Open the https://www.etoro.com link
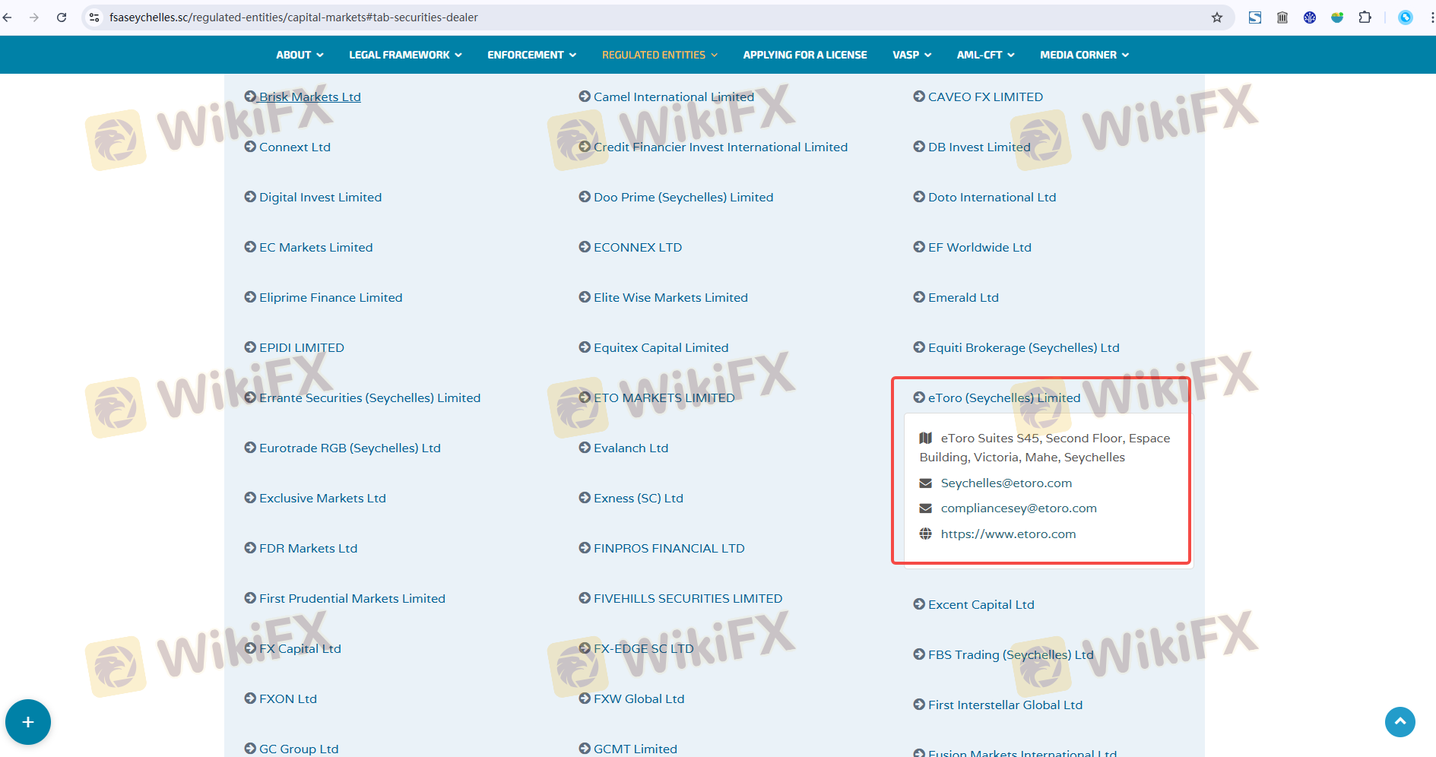Viewport: 1436px width, 757px height. (1008, 534)
